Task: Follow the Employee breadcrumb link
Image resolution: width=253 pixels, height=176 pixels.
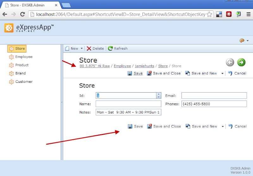Action: tap(122, 66)
